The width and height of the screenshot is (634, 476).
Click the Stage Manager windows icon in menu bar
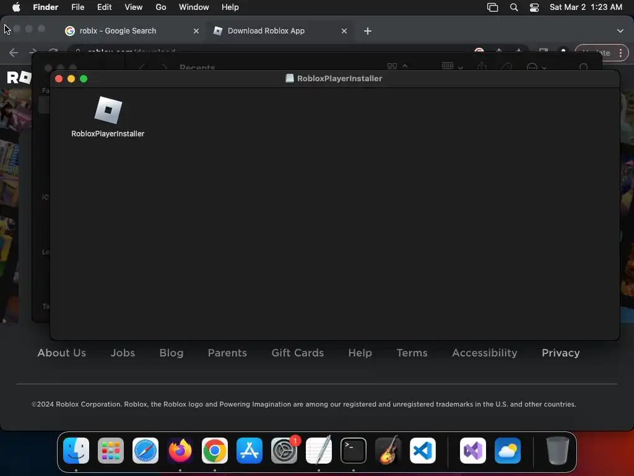[x=492, y=7]
